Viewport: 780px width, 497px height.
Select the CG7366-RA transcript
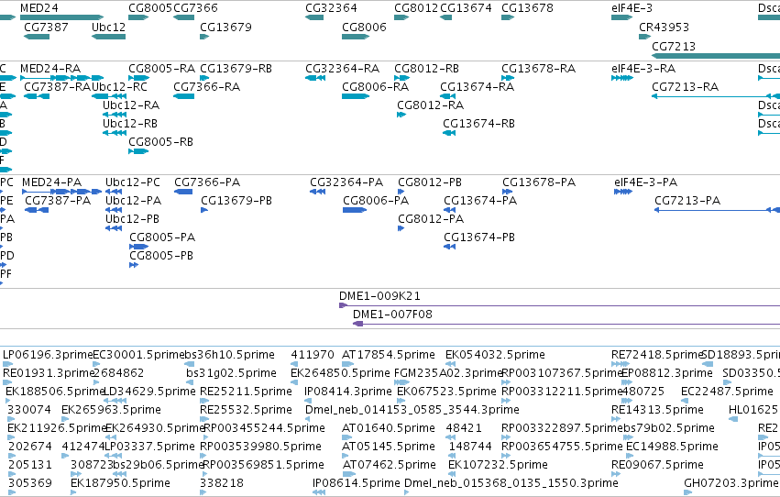[x=183, y=96]
